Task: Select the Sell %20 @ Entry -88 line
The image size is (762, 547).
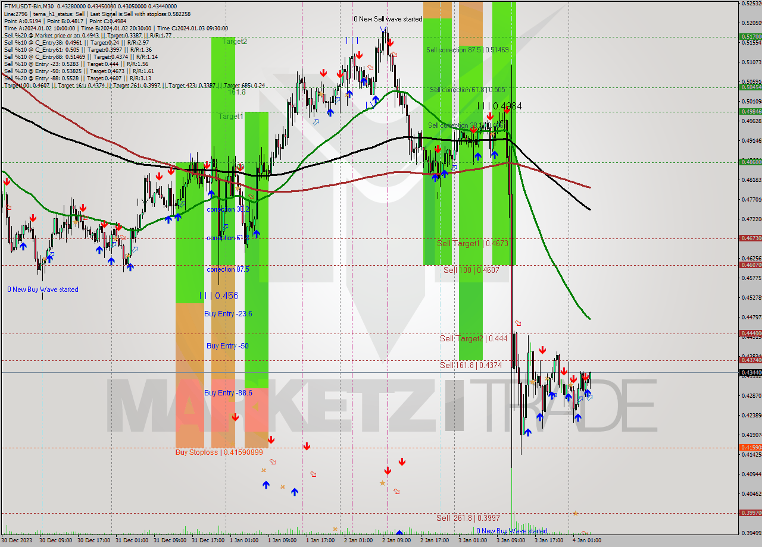Action: 77,78
